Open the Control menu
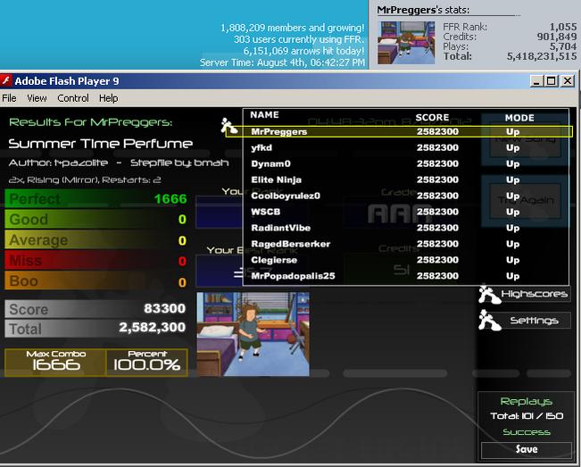 (x=73, y=98)
